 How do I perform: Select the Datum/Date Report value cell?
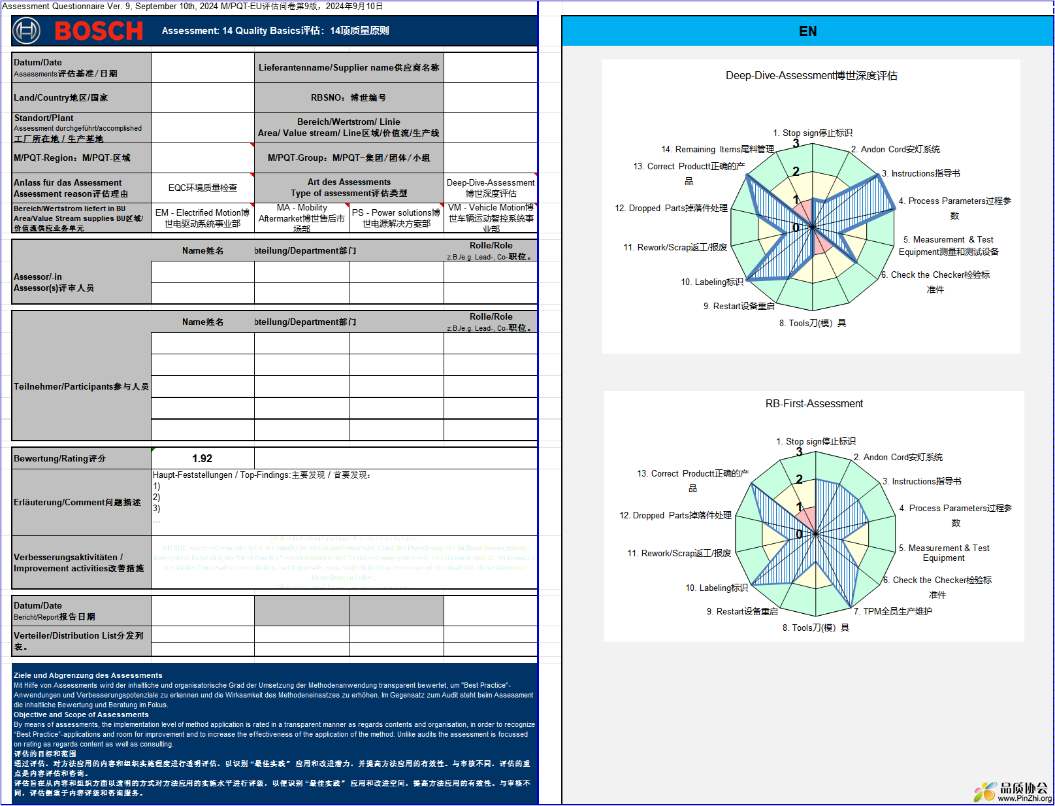(x=203, y=611)
